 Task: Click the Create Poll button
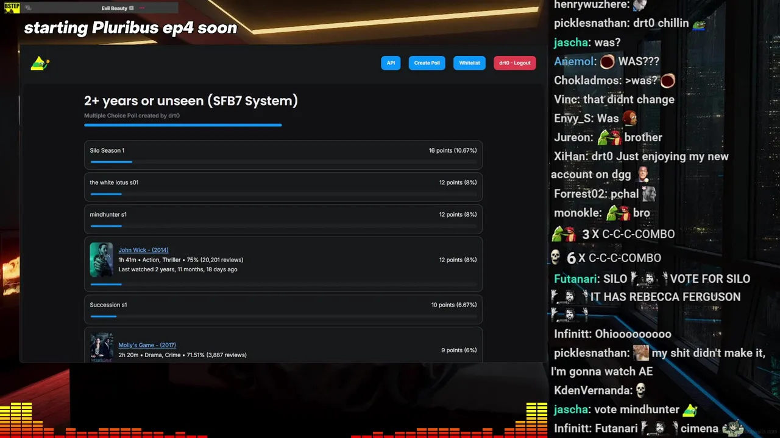point(427,63)
